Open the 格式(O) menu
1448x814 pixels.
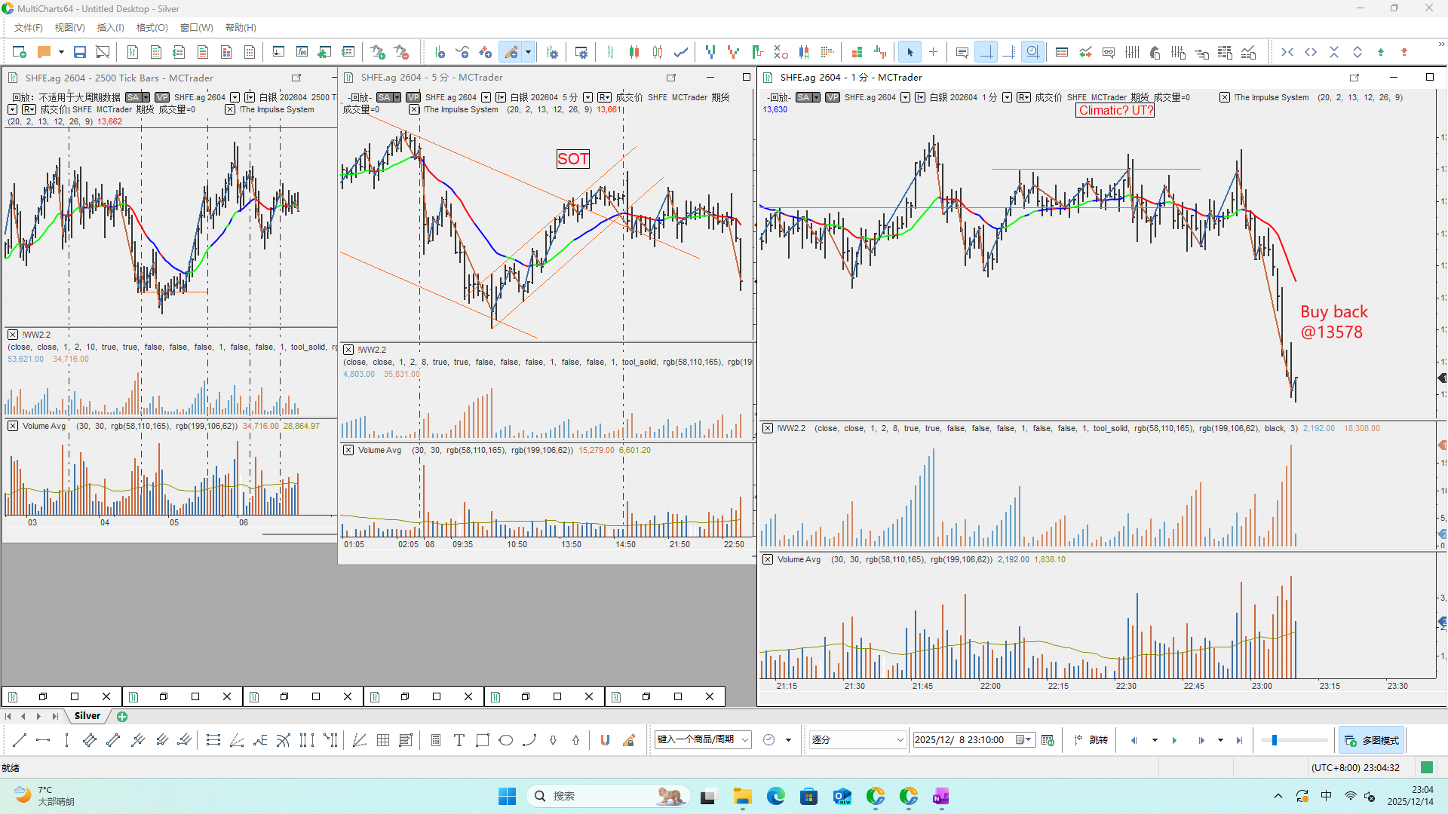[x=152, y=28]
